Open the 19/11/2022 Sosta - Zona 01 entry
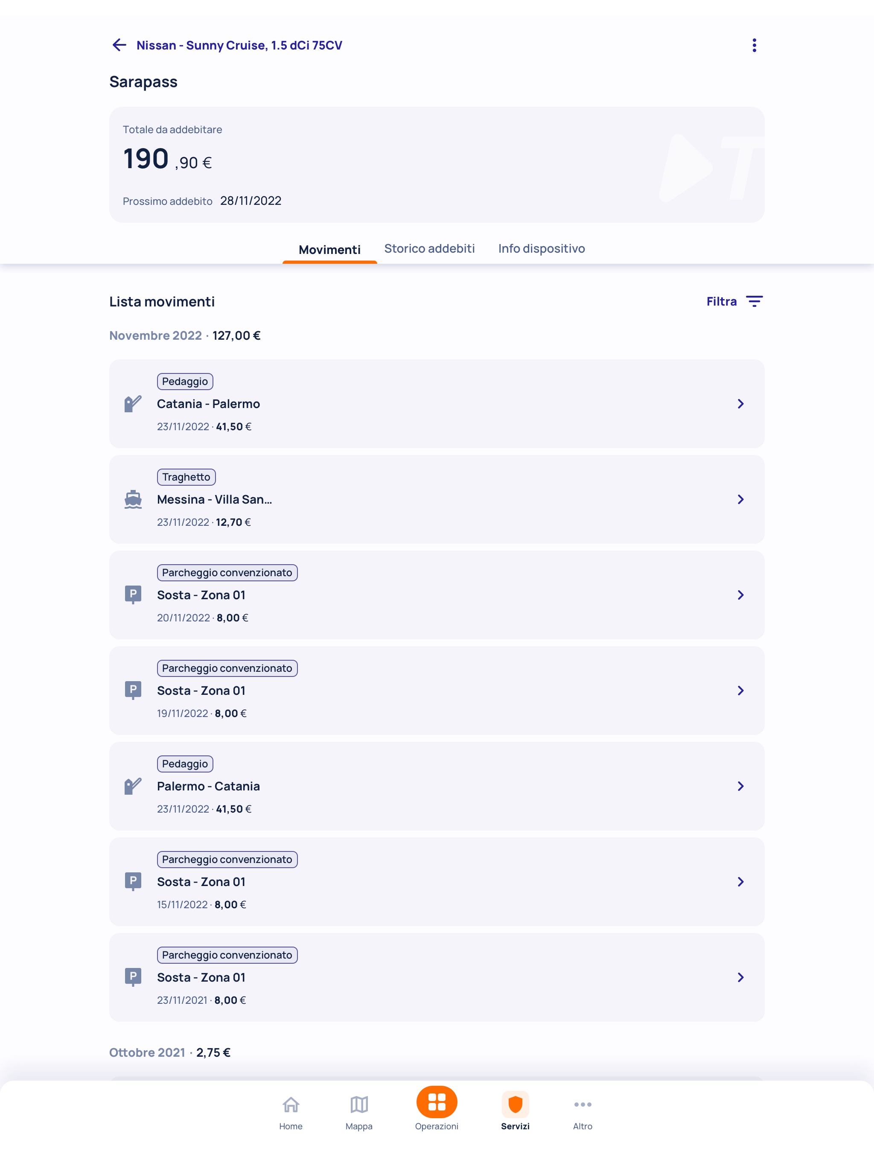Viewport: 874px width, 1166px height. pyautogui.click(x=437, y=691)
